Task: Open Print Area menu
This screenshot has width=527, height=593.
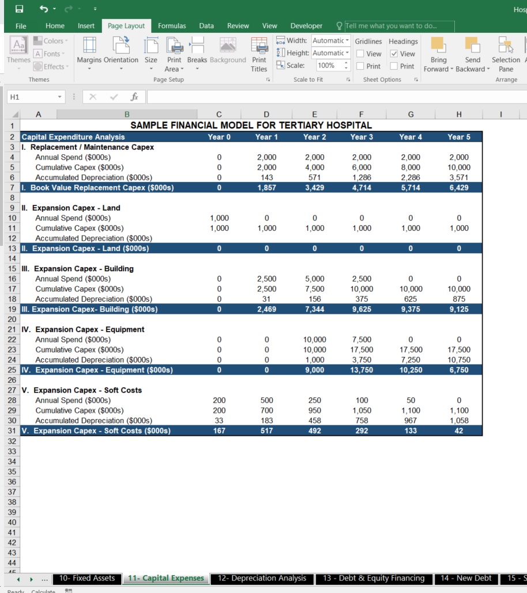Action: point(174,54)
